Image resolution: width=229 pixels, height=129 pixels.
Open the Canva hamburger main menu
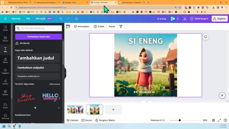pyautogui.click(x=5, y=19)
